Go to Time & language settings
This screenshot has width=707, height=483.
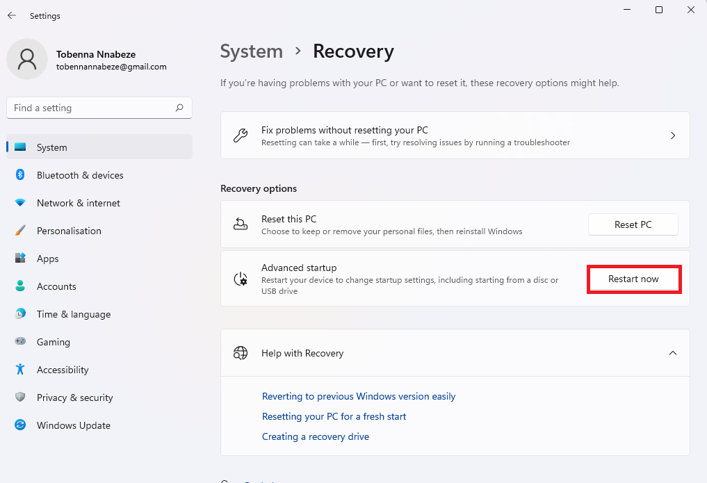73,314
